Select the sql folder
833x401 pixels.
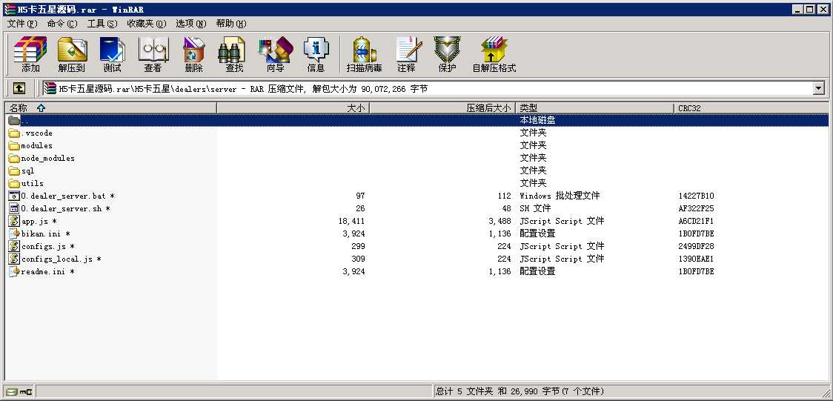[21, 171]
